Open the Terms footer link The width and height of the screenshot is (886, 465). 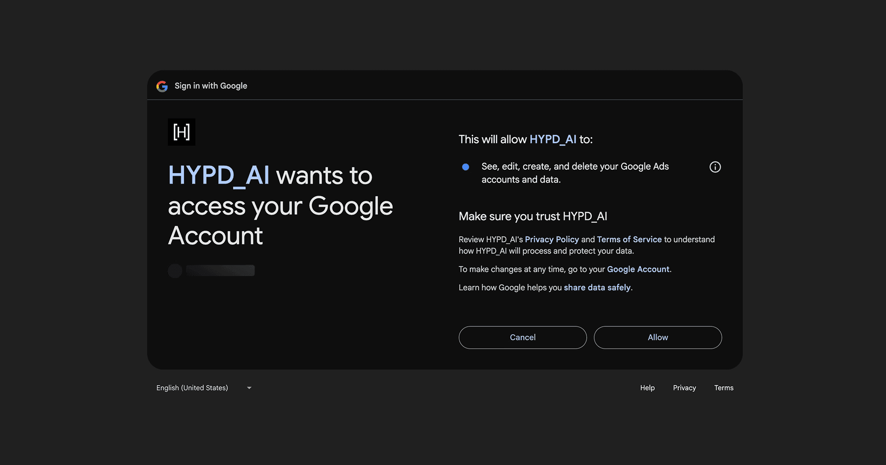[724, 388]
